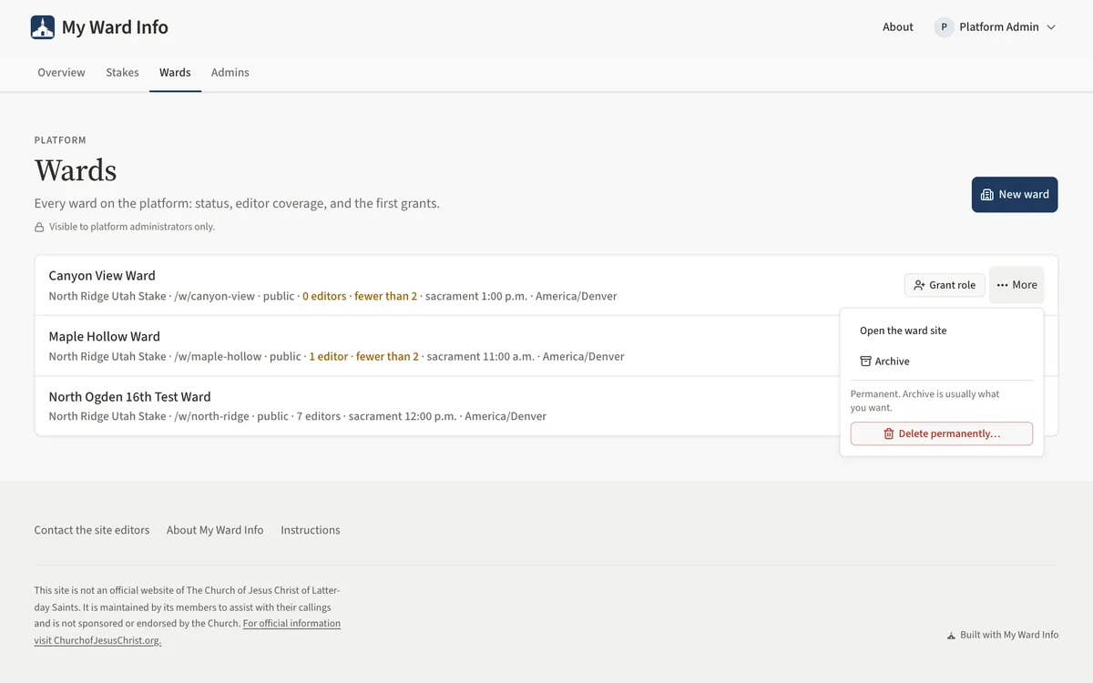Screen dimensions: 1093x683
Task: Open the Instructions footer link
Action: tap(311, 530)
